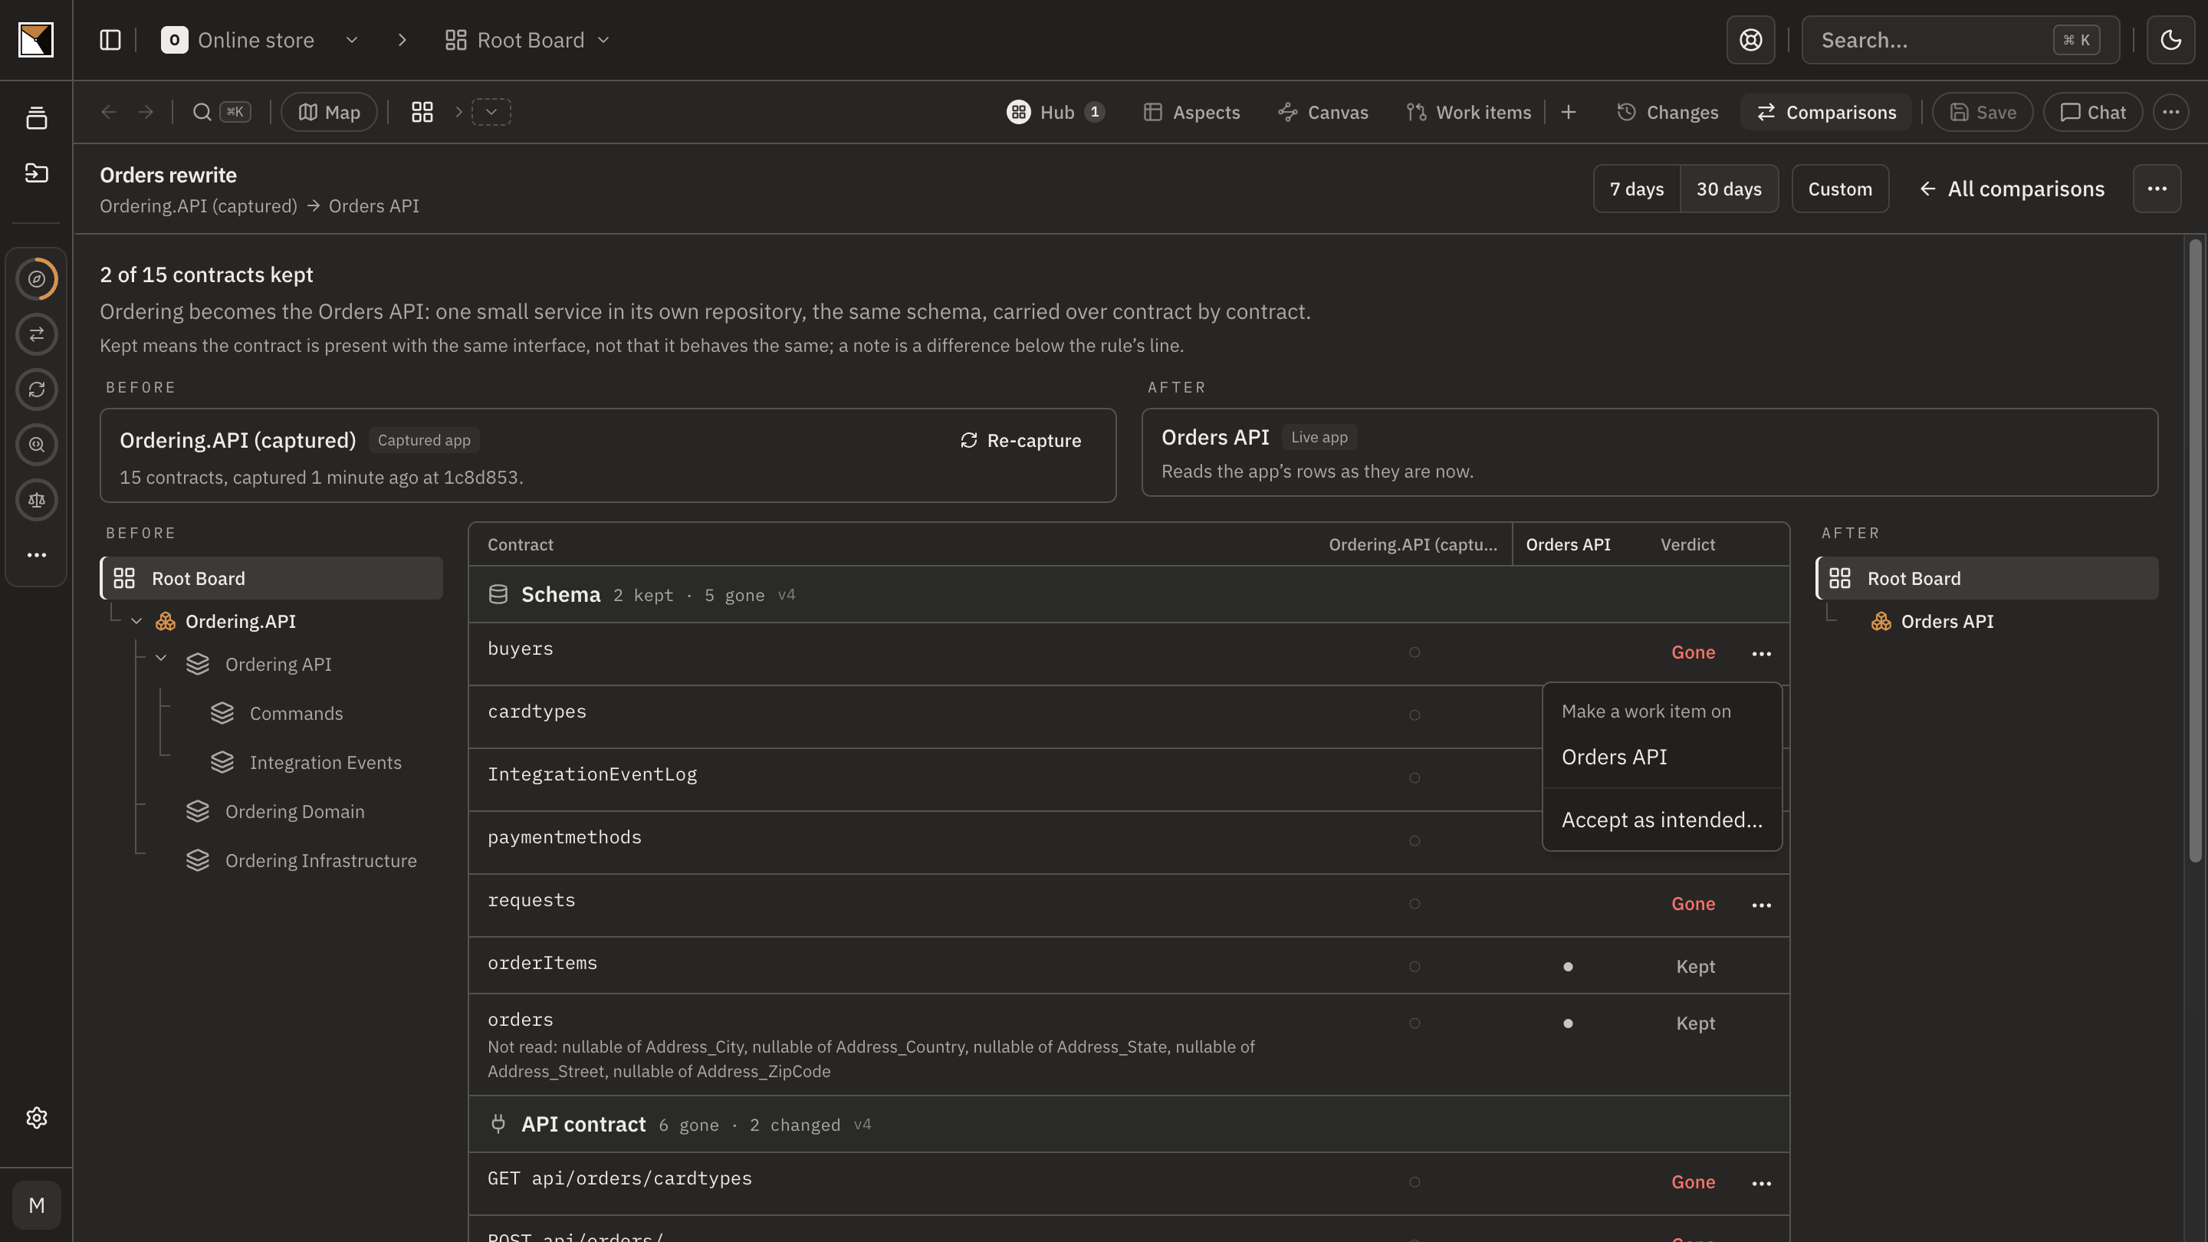Viewport: 2208px width, 1242px height.
Task: Open the Changes tab
Action: (1667, 112)
